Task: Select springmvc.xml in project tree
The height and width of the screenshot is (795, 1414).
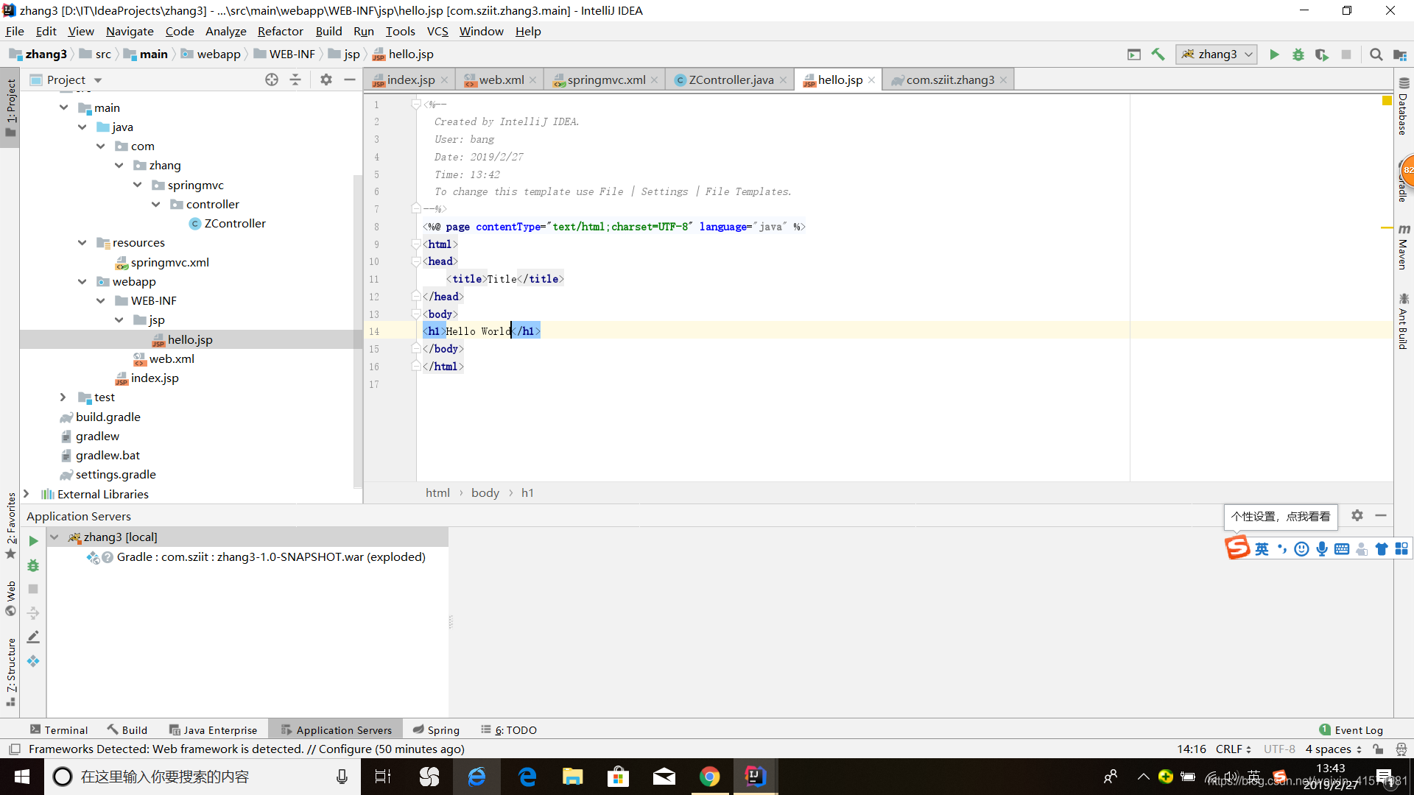Action: point(163,262)
